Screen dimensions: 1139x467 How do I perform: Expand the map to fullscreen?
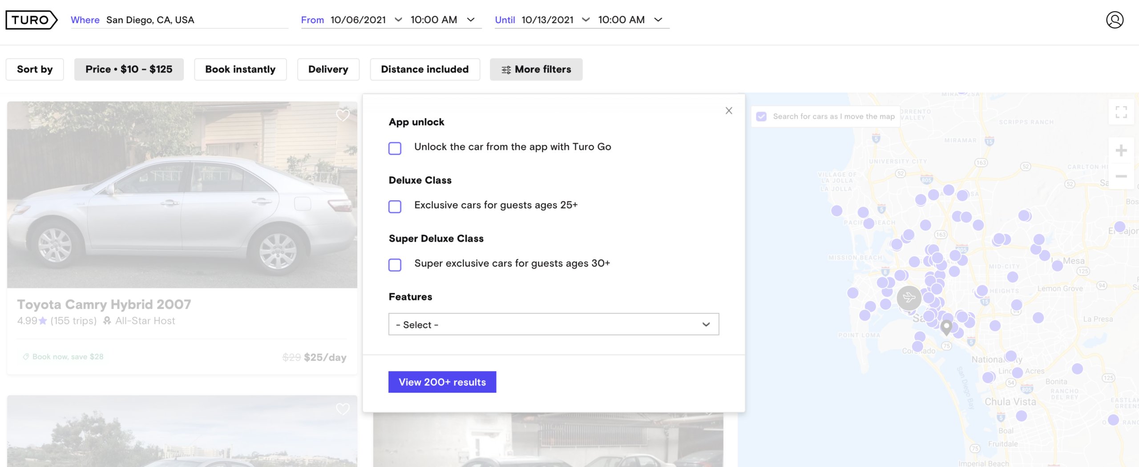click(x=1122, y=112)
